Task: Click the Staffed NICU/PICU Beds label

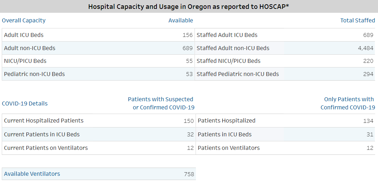Action: [x=228, y=61]
